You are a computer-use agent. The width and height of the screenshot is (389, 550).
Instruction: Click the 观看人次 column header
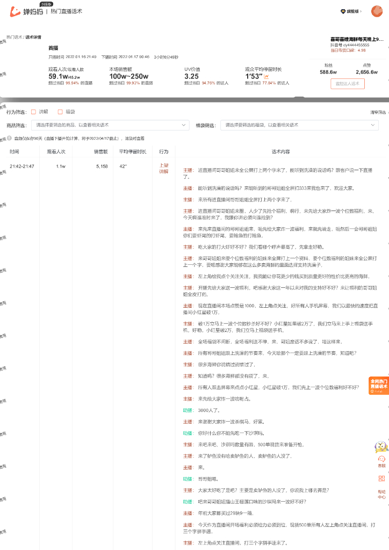[56, 151]
